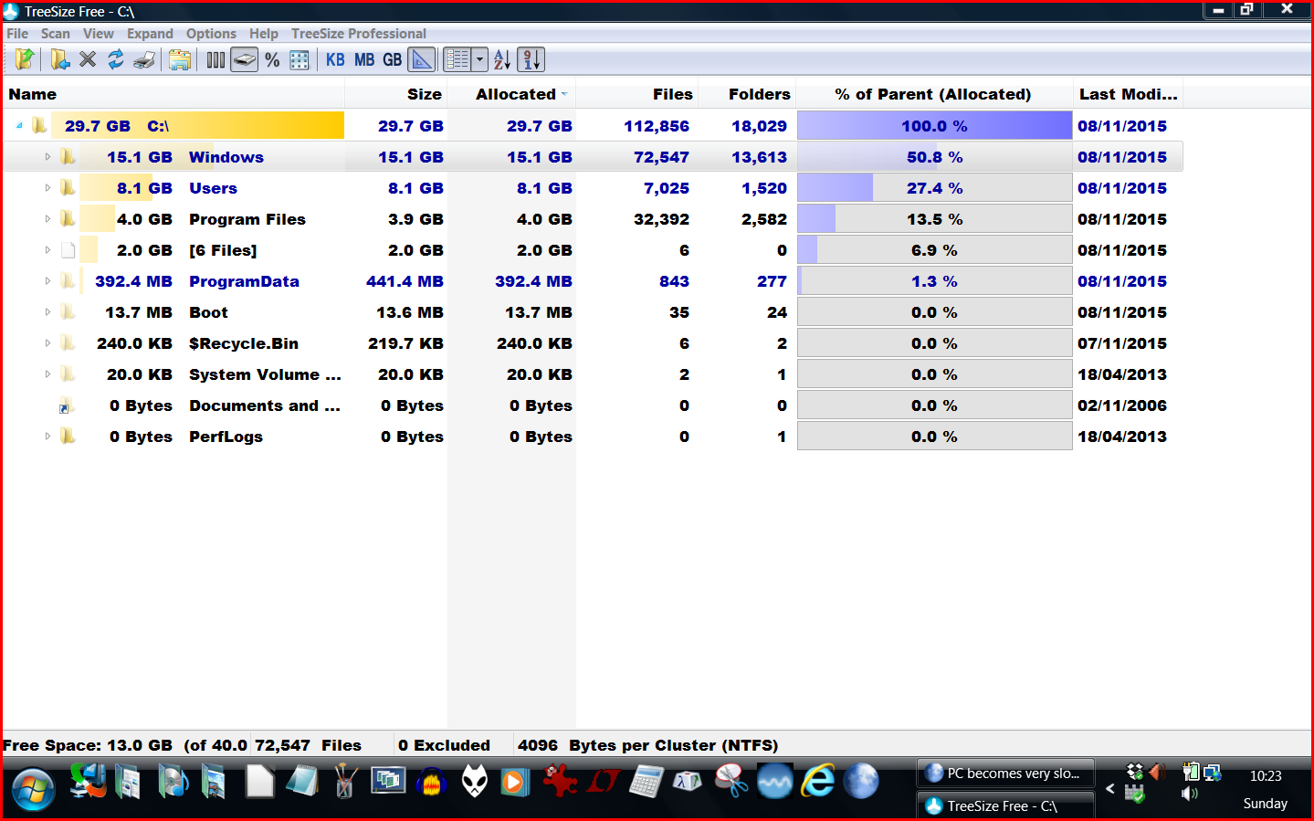Image resolution: width=1314 pixels, height=821 pixels.
Task: Sort by the Allocated column header
Action: pos(512,94)
